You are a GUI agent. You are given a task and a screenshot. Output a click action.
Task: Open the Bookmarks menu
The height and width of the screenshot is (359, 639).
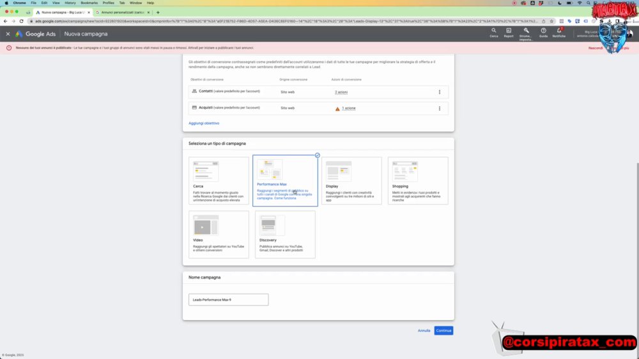click(89, 3)
